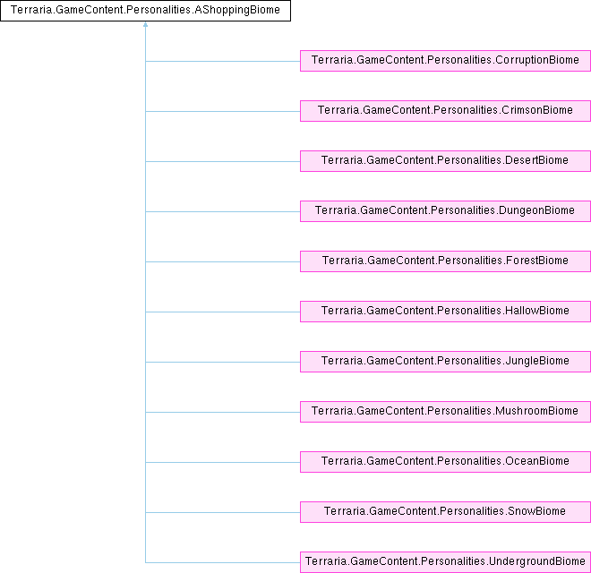Click the connector line leading to JungleBiome
The width and height of the screenshot is (591, 573).
[x=222, y=362]
